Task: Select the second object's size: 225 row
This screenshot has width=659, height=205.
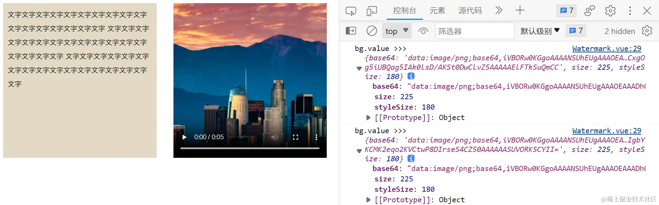Action: (394, 179)
